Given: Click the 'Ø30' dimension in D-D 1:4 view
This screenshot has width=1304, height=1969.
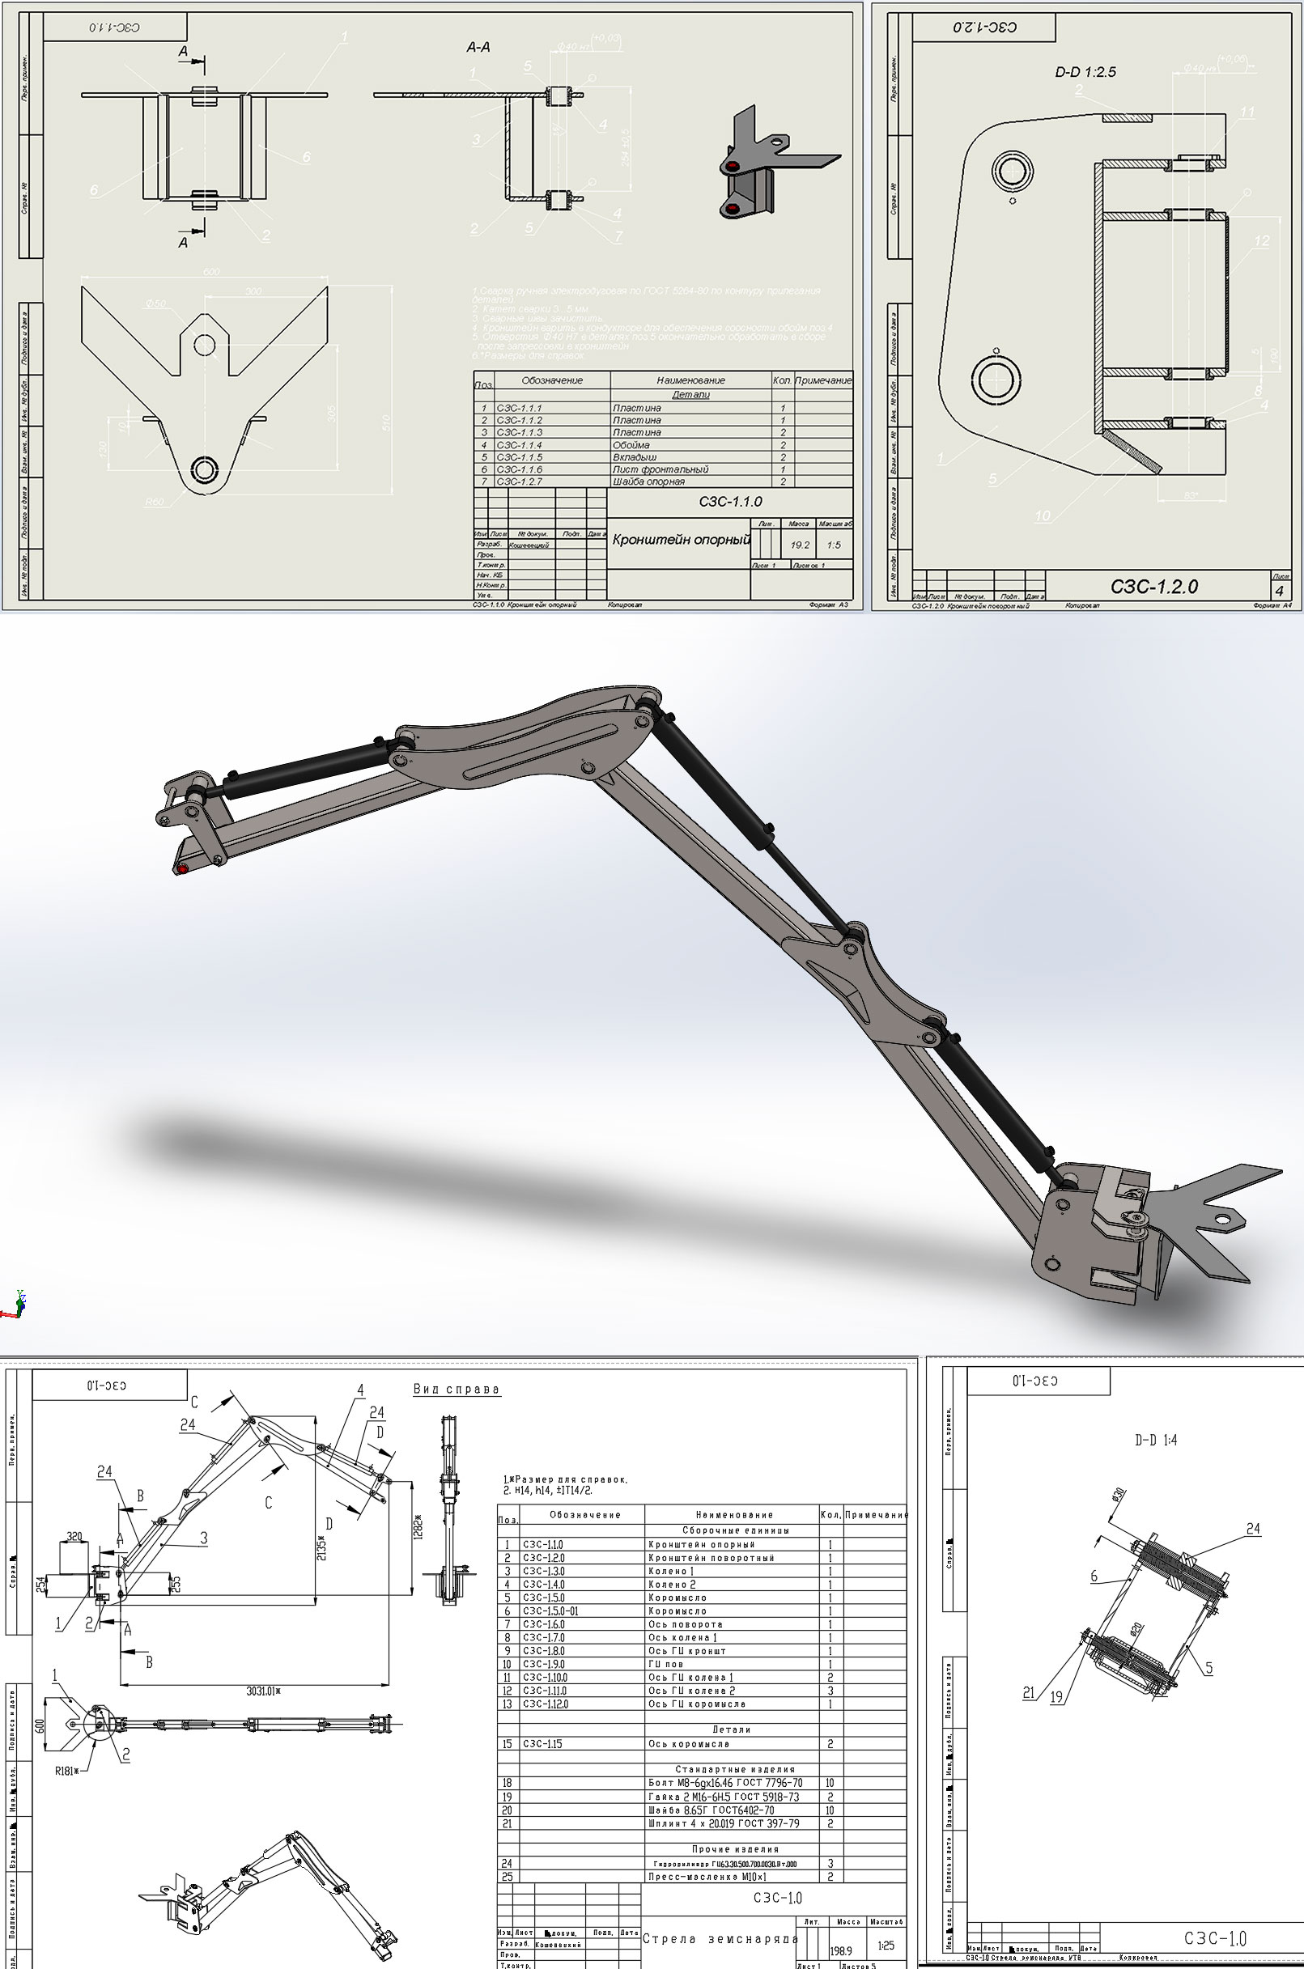Looking at the screenshot, I should [1119, 1493].
